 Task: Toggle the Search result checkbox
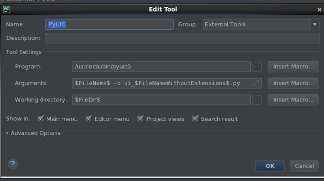point(195,119)
